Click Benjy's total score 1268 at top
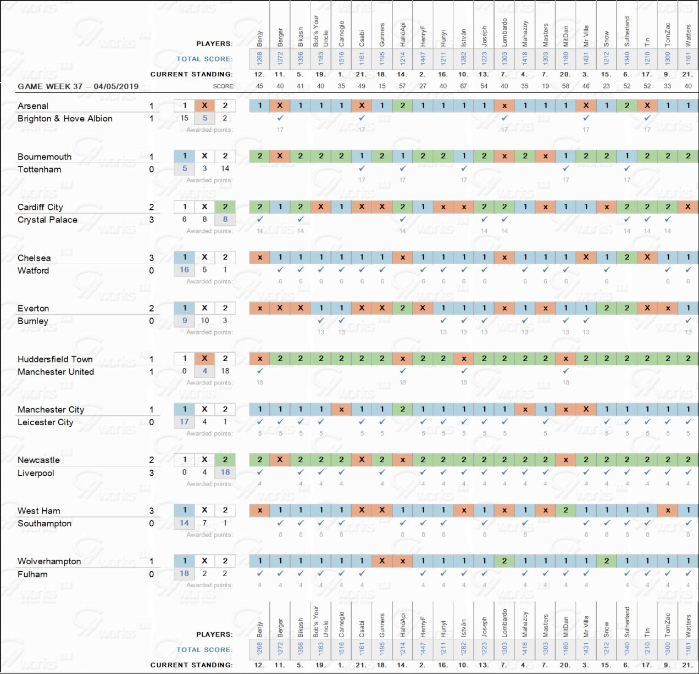This screenshot has height=674, width=699. coord(259,58)
